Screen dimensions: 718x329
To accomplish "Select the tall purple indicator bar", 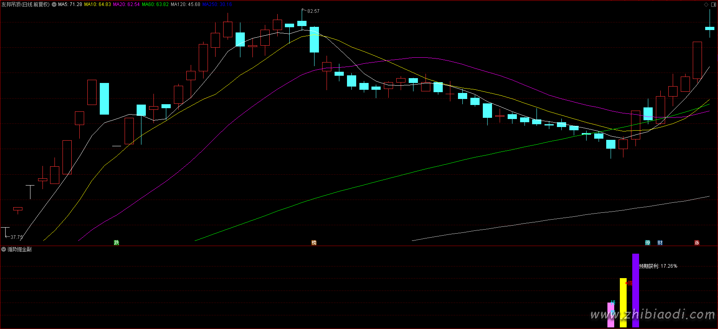I will click(x=635, y=291).
